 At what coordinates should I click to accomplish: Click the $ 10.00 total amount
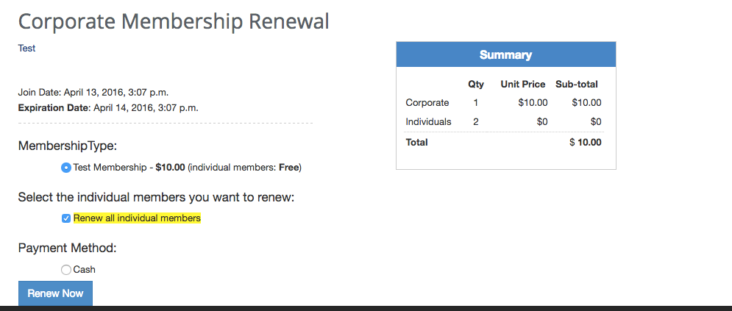[586, 143]
